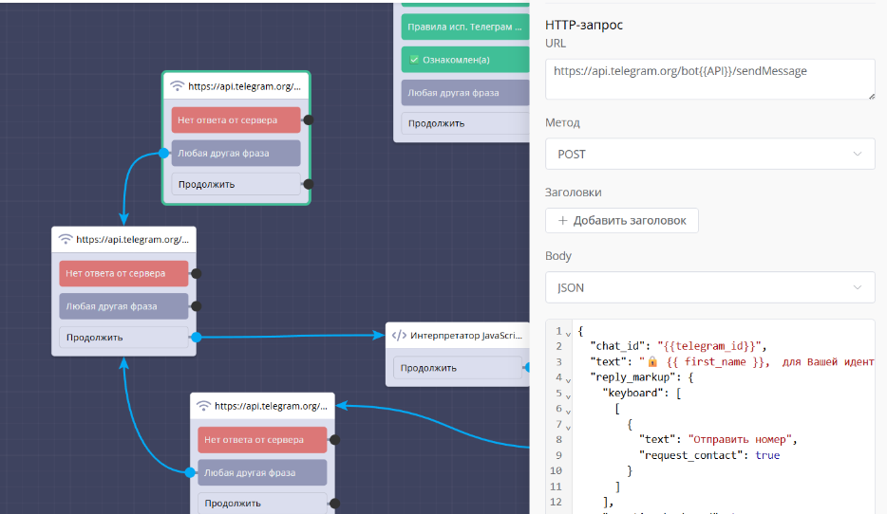Select Любая другая фраза in the green-outlined node
Screen dimensions: 887x514
236,153
